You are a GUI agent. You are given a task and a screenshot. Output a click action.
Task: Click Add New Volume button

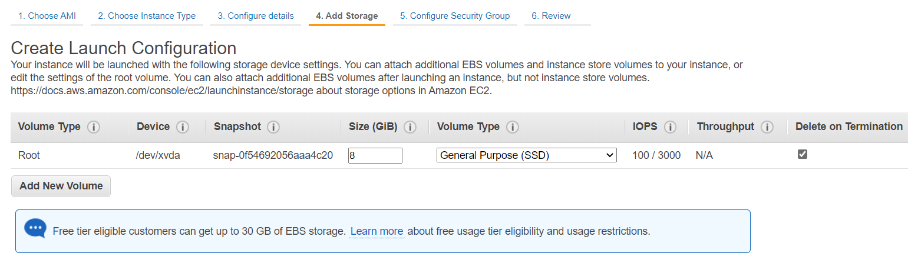(x=61, y=186)
